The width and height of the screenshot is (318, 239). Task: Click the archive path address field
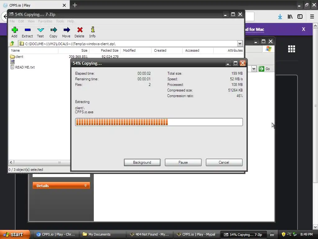pyautogui.click(x=128, y=44)
